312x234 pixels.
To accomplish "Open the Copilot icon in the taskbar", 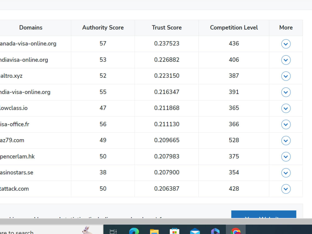I will tap(215, 231).
